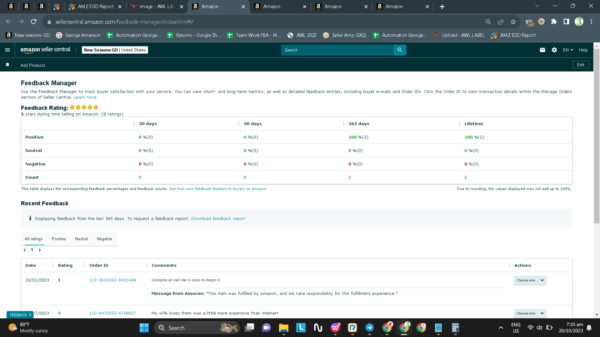600x337 pixels.
Task: Toggle the browser side panel icon
Action: (x=566, y=22)
